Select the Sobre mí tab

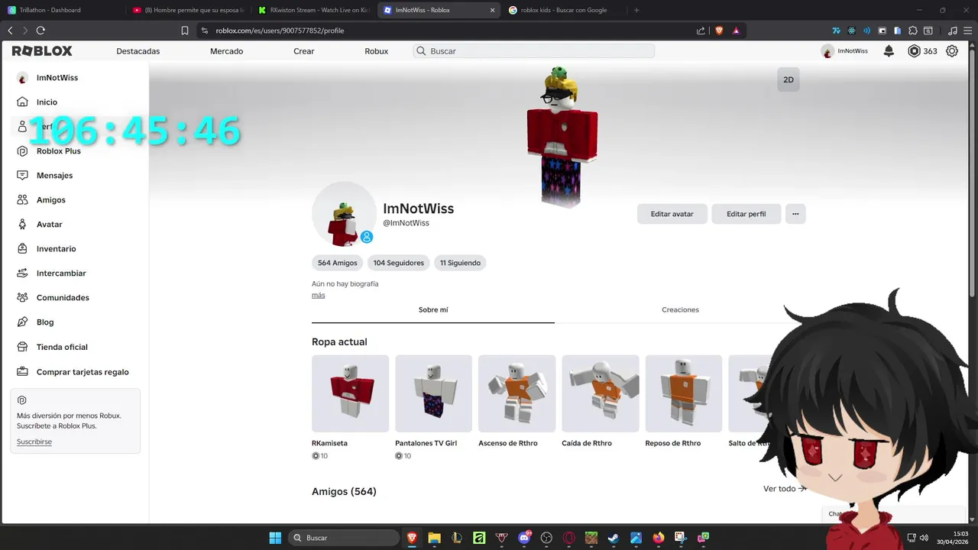coord(433,309)
